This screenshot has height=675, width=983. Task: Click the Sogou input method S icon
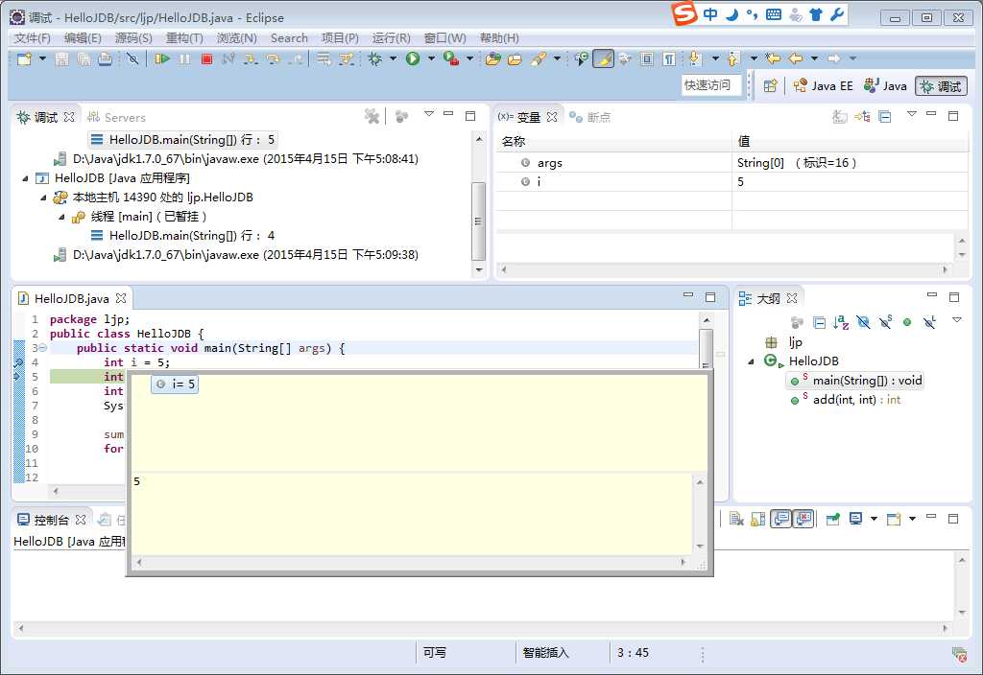click(684, 13)
